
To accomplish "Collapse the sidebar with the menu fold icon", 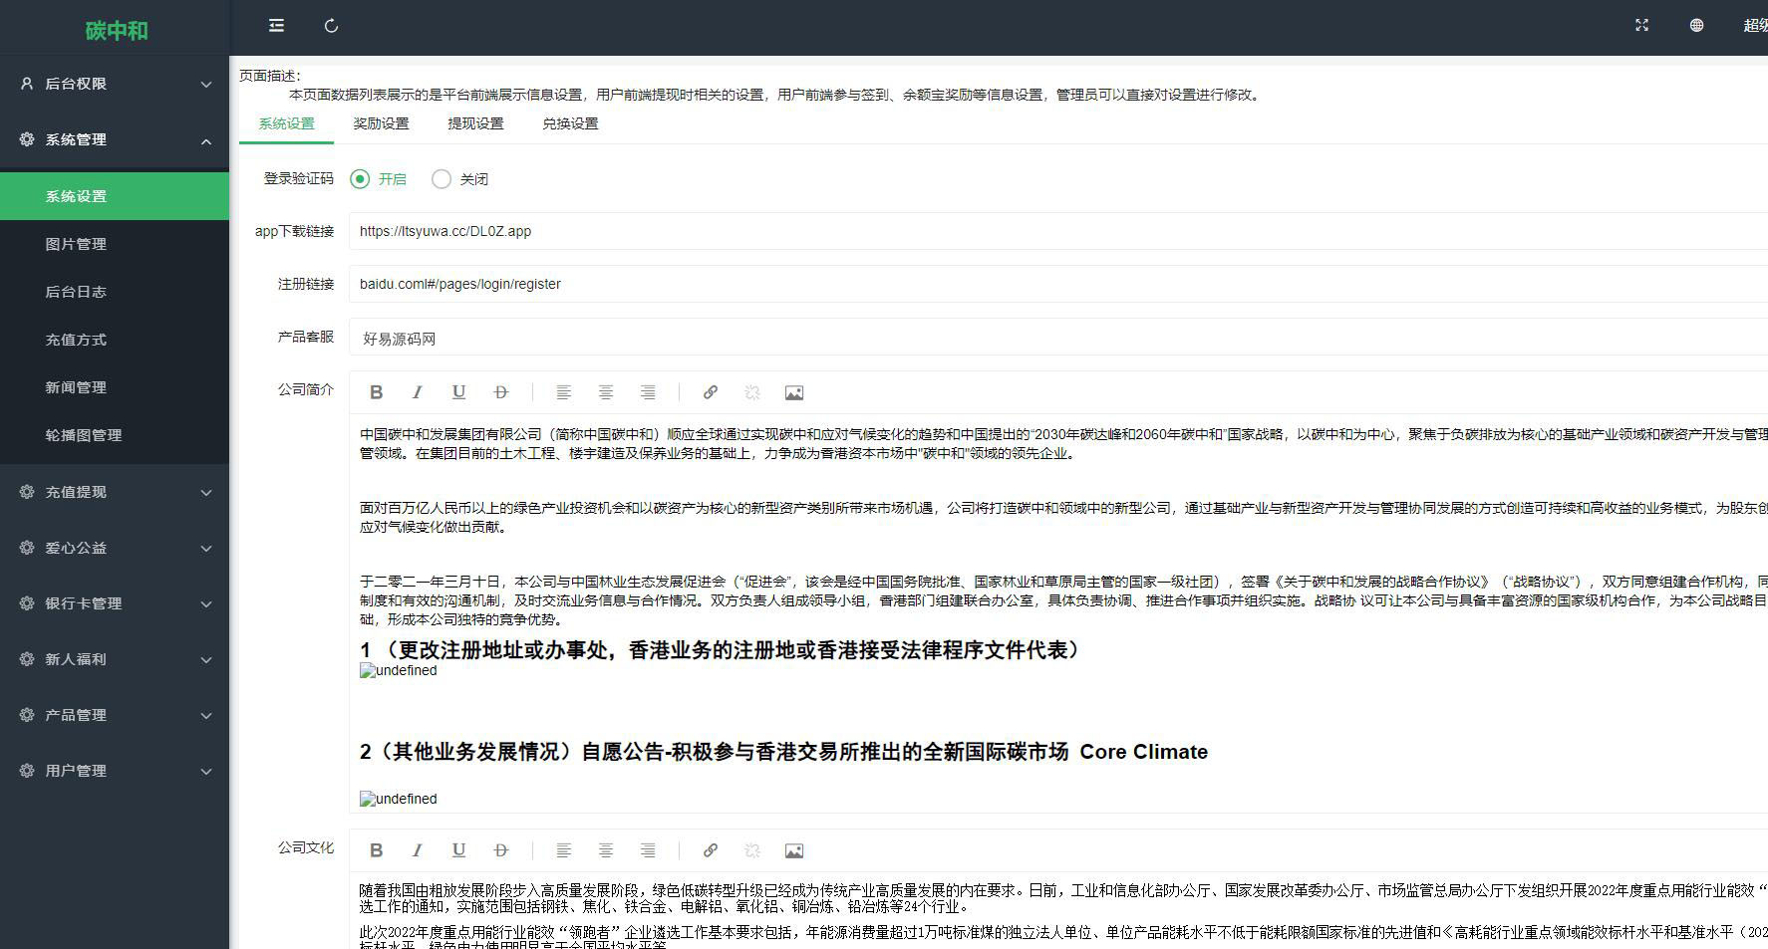I will click(276, 26).
